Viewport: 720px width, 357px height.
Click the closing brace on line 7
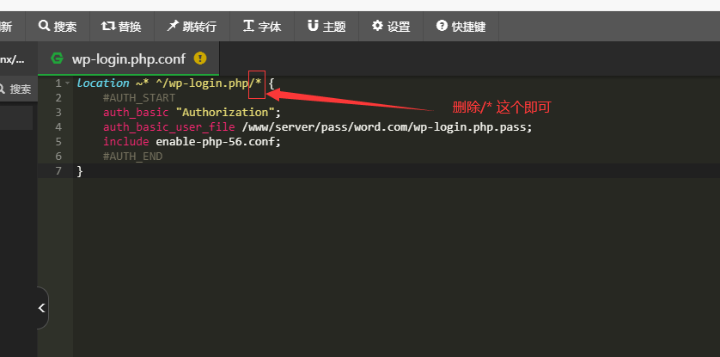pyautogui.click(x=80, y=171)
